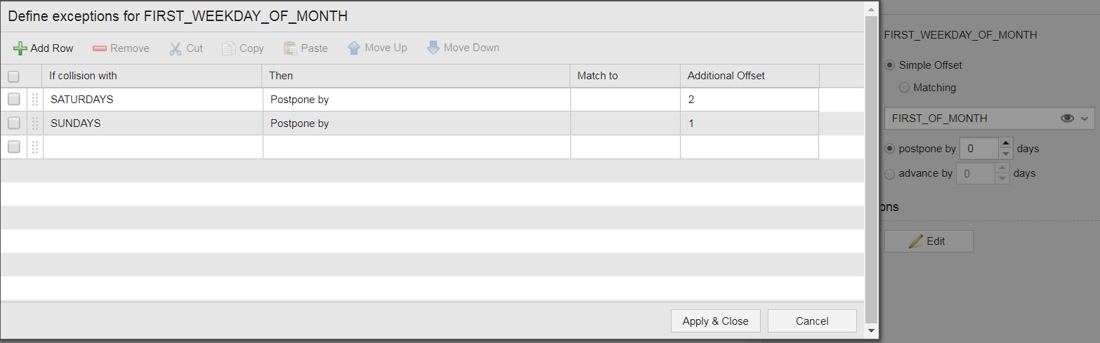The width and height of the screenshot is (1100, 343).
Task: Click the Paste clipboard icon
Action: click(290, 48)
